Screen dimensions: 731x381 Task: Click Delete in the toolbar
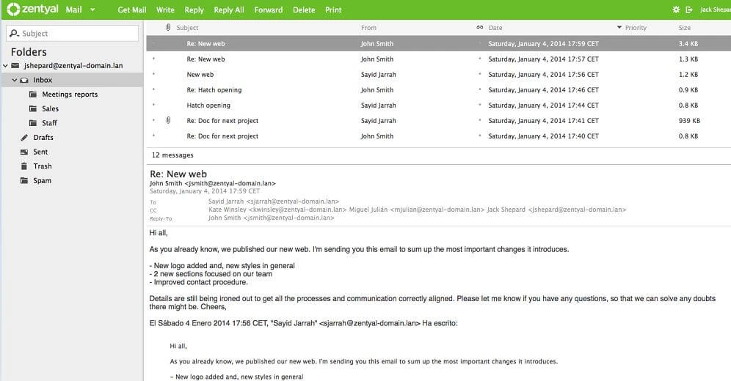[x=304, y=10]
